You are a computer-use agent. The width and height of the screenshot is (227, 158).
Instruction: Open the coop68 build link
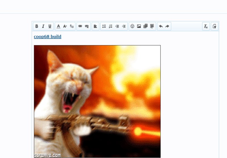pyautogui.click(x=47, y=36)
